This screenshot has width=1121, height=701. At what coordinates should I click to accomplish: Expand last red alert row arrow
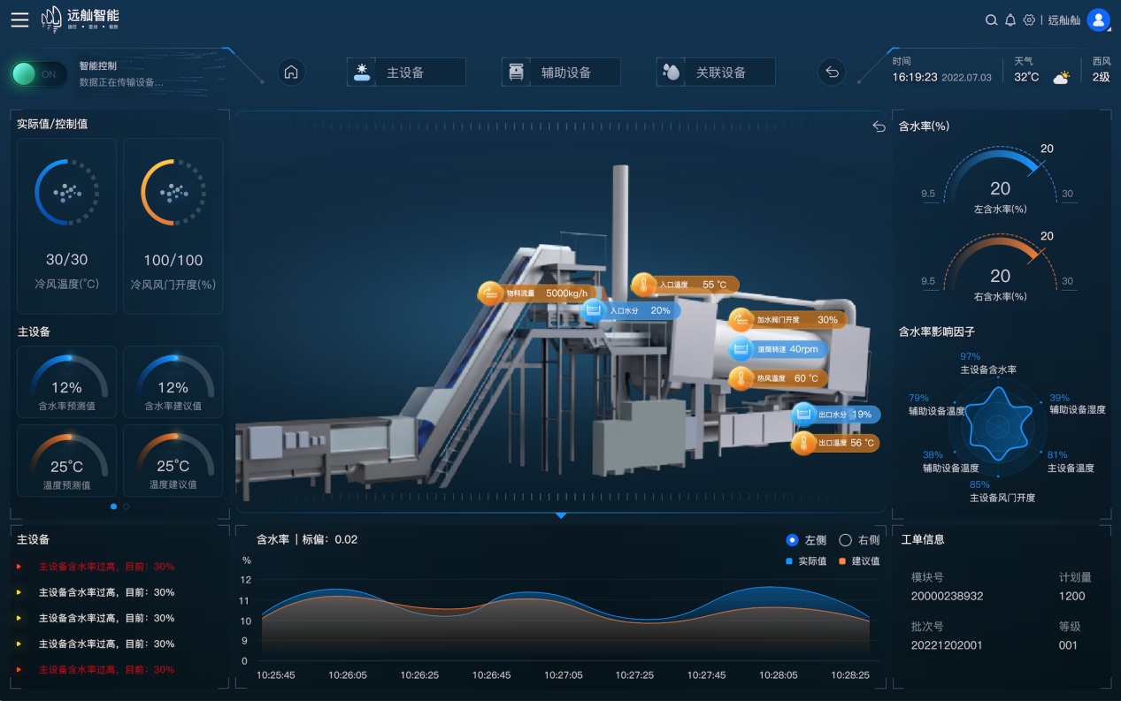(x=19, y=669)
